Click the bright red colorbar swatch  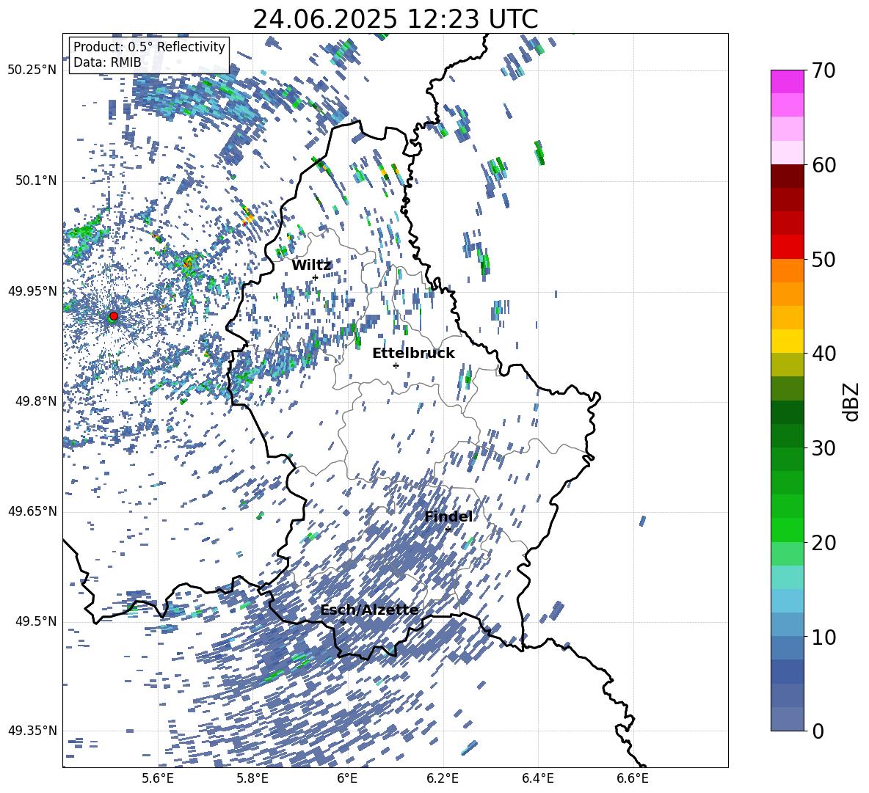tap(787, 246)
